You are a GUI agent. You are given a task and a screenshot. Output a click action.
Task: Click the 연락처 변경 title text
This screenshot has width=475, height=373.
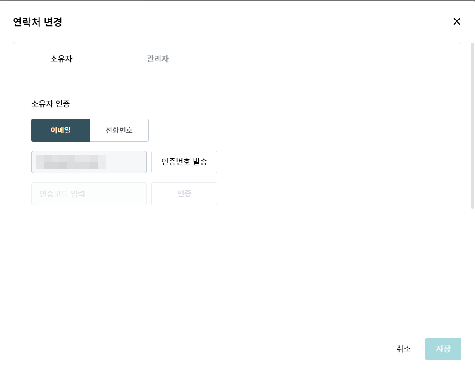[x=38, y=22]
